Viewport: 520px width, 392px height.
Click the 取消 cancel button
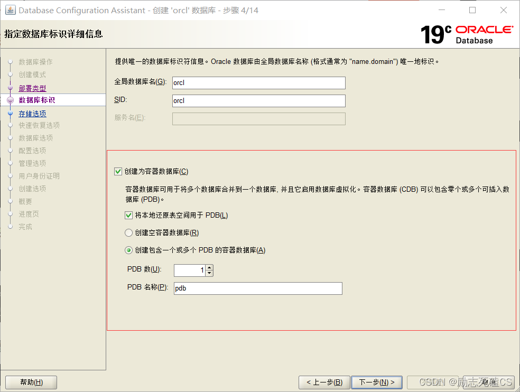tap(488, 382)
